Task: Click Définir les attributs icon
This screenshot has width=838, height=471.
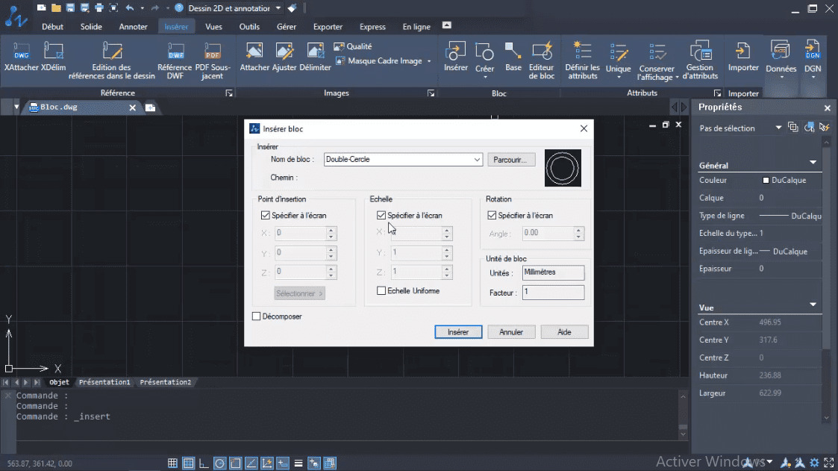Action: point(582,52)
